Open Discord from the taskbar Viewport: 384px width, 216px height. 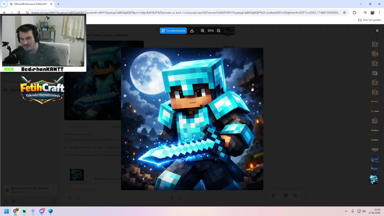(42, 211)
